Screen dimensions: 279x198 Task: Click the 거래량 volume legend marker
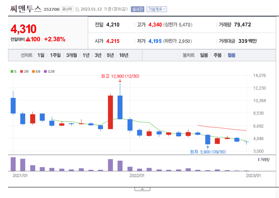pyautogui.click(x=259, y=160)
